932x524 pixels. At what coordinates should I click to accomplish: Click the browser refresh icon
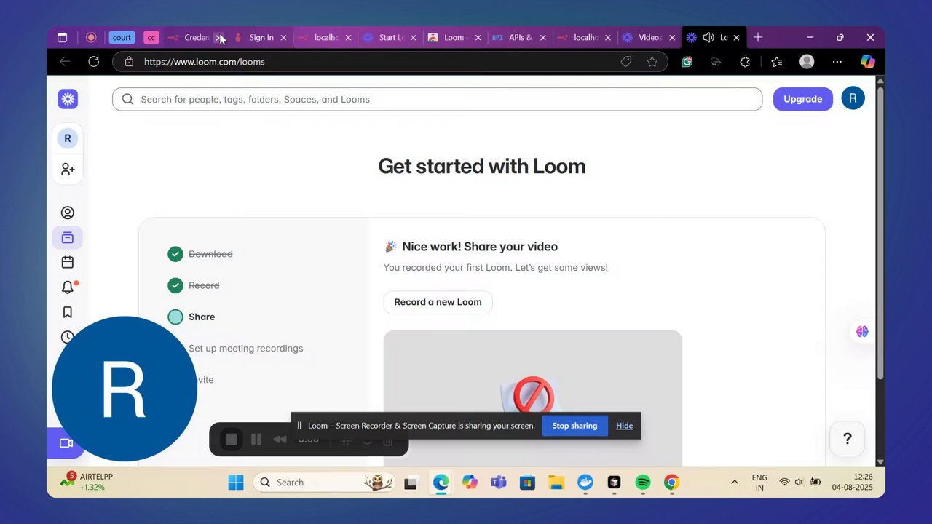tap(94, 62)
